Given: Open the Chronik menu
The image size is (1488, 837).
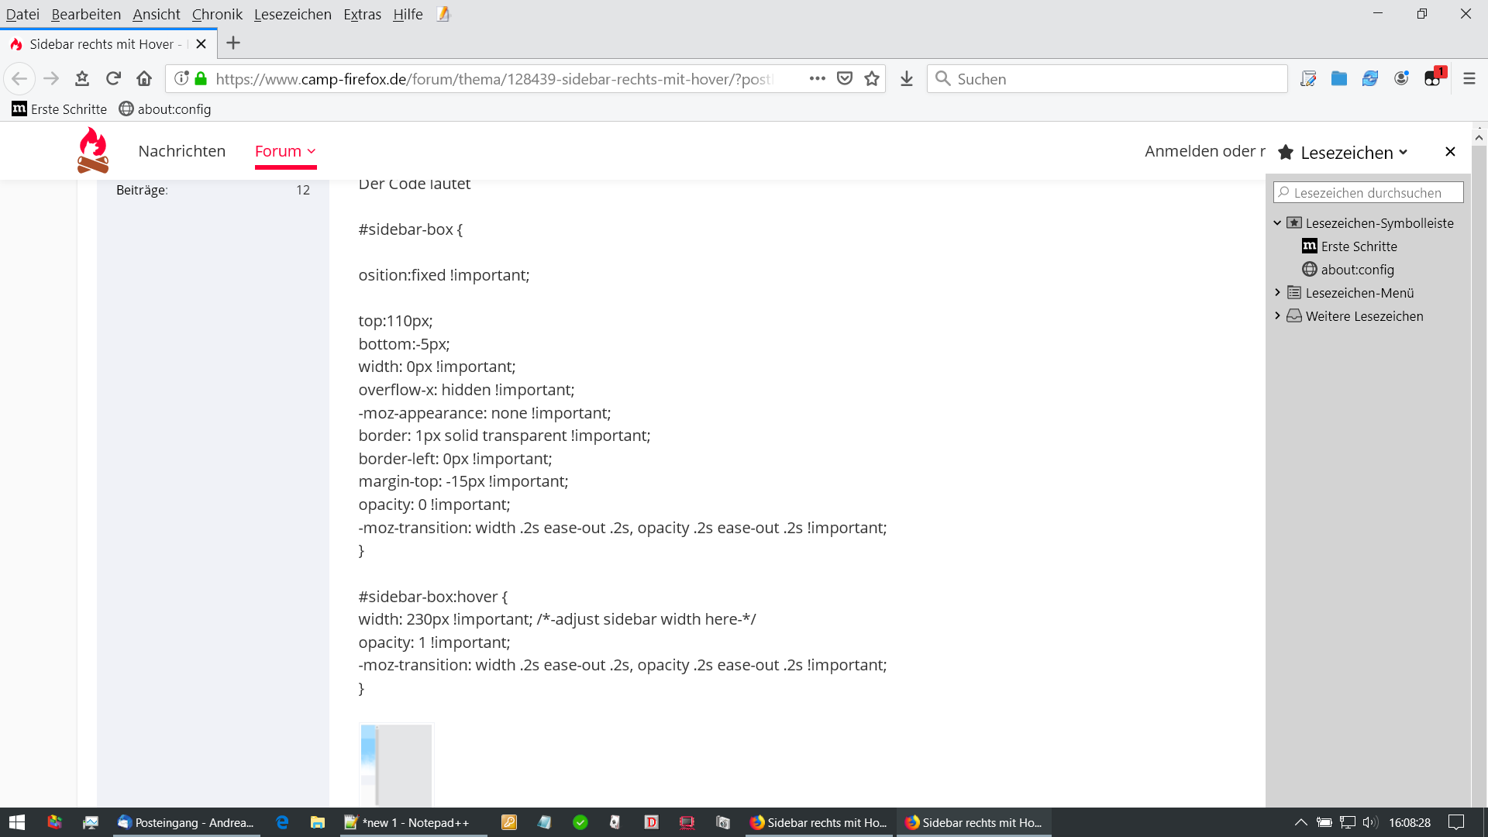Looking at the screenshot, I should coord(217,14).
